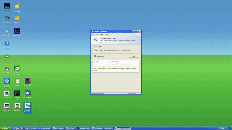Open the Help menu
Image resolution: width=232 pixels, height=130 pixels.
106,34
